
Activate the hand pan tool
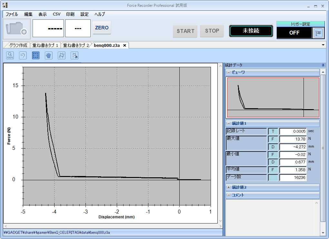pos(49,56)
